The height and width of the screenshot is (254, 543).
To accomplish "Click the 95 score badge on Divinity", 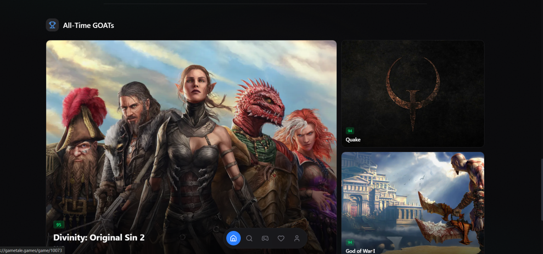I will click(x=58, y=225).
